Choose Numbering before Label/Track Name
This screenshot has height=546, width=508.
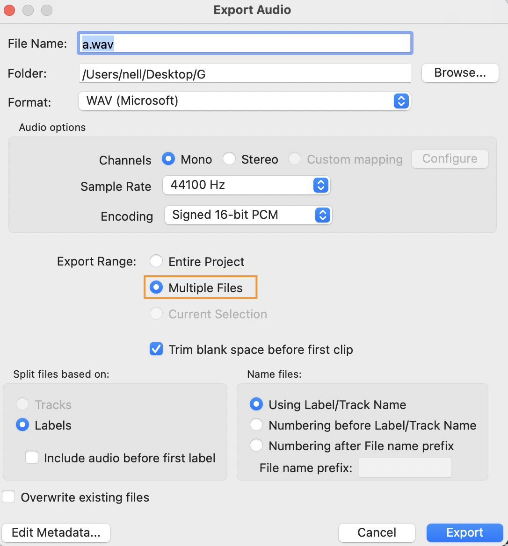click(x=256, y=425)
